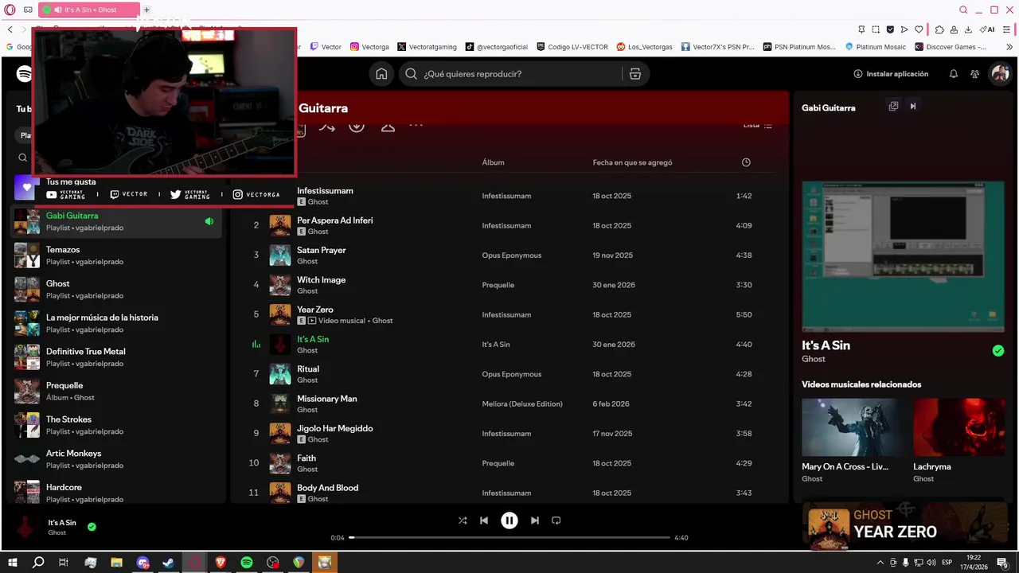This screenshot has width=1019, height=573.
Task: Select the Gabi Guitarra playlist in the sidebar
Action: pos(117,221)
